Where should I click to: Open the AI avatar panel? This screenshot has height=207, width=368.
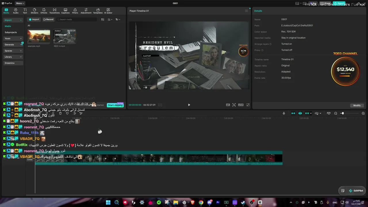point(108,11)
